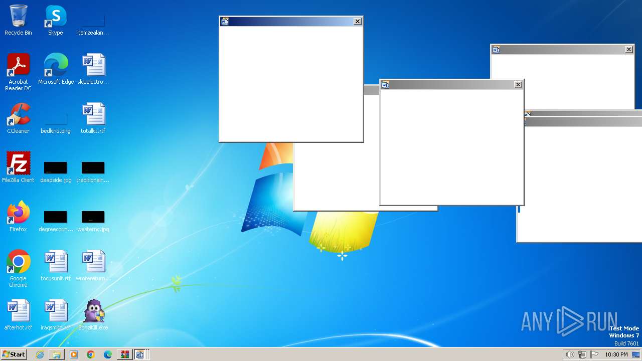The width and height of the screenshot is (642, 361).
Task: Click the Show desktop button
Action: click(x=636, y=354)
